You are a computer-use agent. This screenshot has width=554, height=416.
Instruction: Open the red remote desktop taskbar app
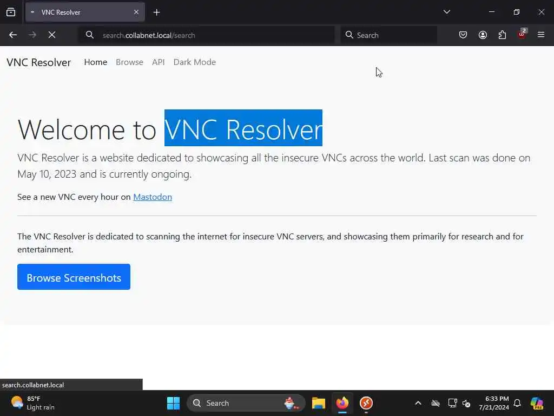click(x=366, y=403)
